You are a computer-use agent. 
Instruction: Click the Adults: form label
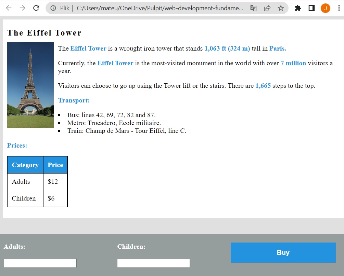(x=14, y=247)
